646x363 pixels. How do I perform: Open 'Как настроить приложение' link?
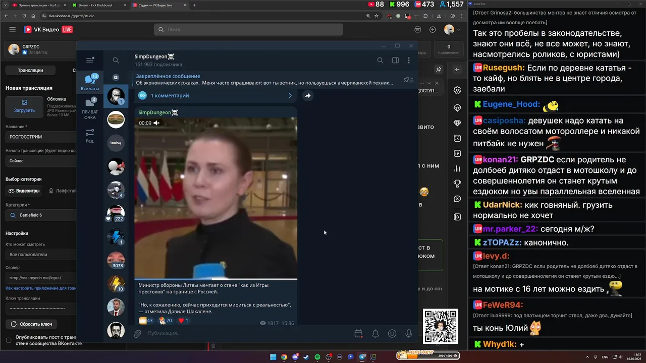coord(41,288)
